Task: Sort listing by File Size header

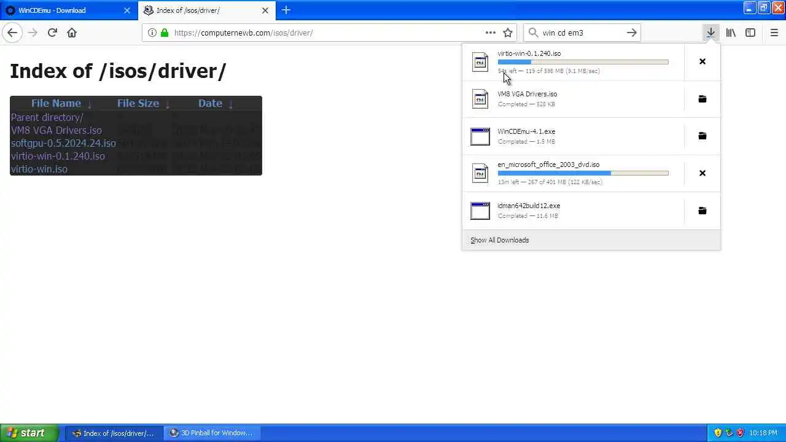Action: [x=138, y=103]
